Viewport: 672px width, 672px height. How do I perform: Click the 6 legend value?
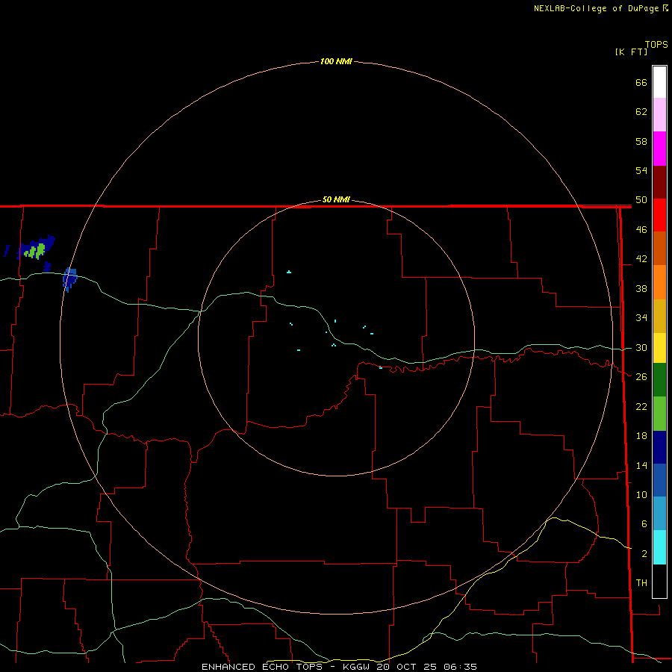tap(644, 524)
